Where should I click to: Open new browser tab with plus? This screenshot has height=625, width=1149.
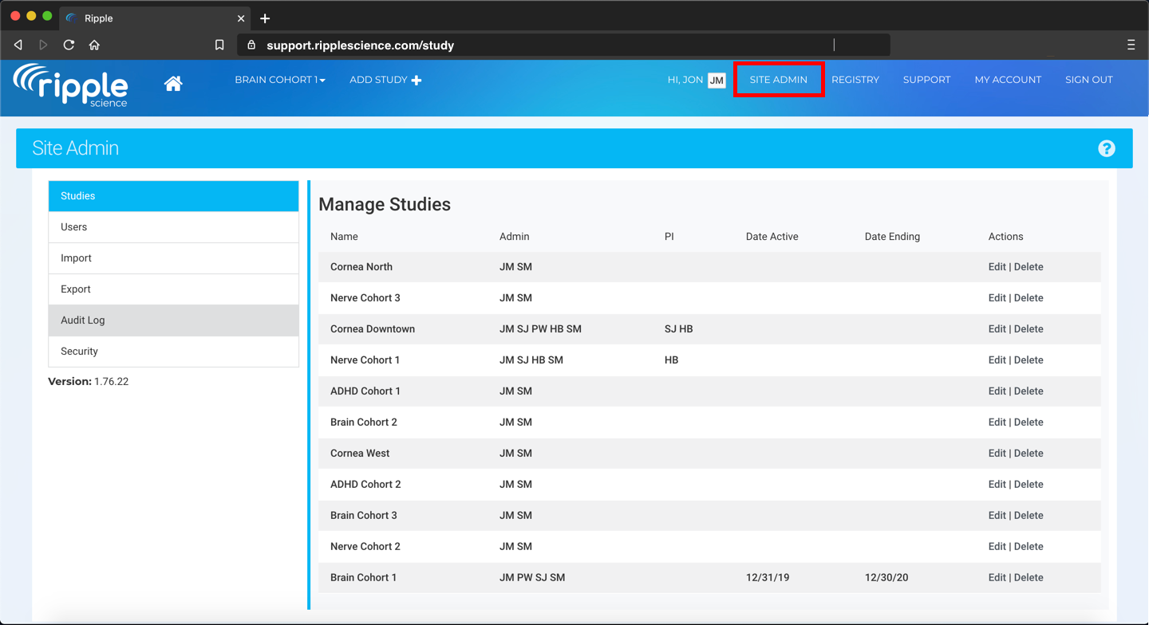[265, 18]
